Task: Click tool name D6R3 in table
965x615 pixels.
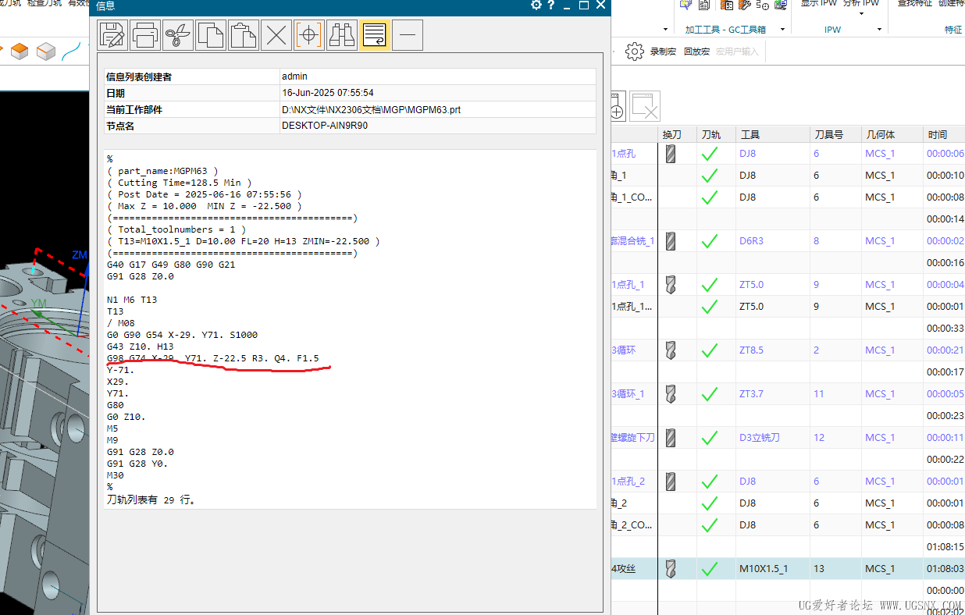Action: 753,241
